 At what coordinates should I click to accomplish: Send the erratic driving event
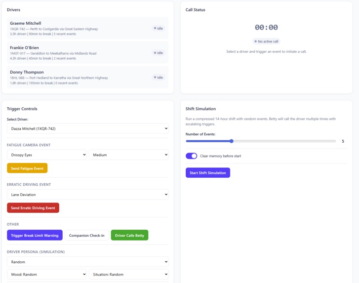pos(33,208)
